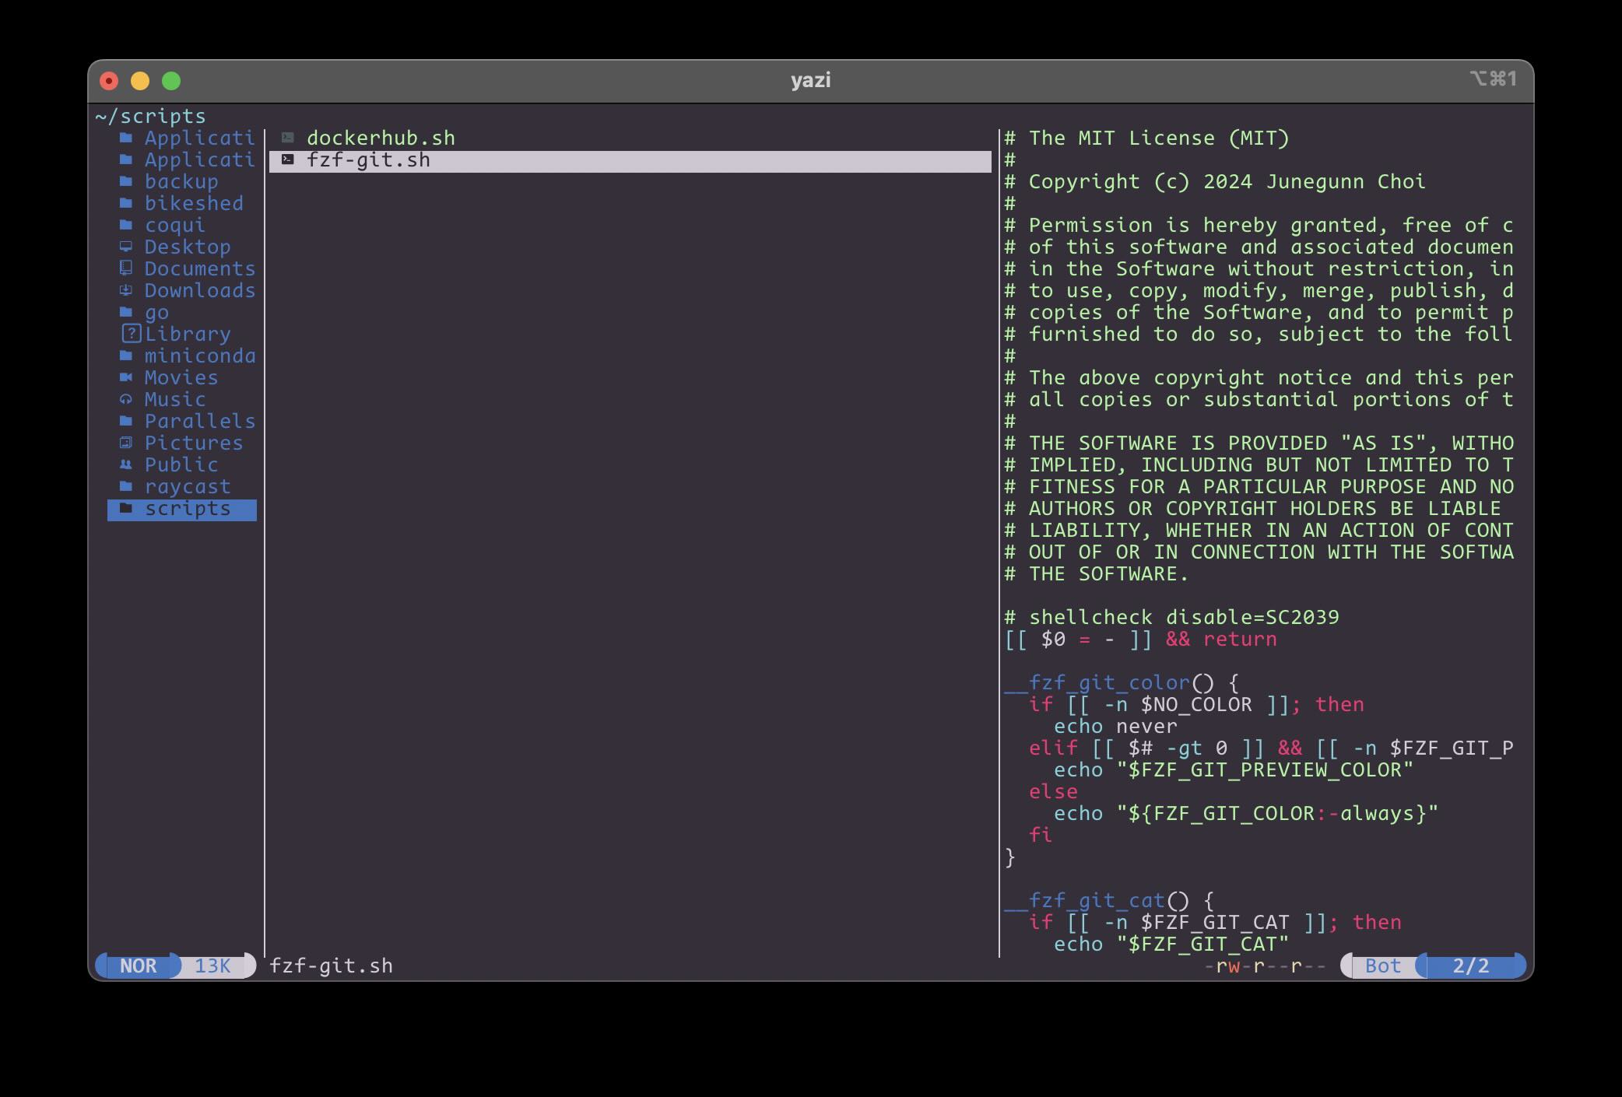Image resolution: width=1622 pixels, height=1097 pixels.
Task: Click the Downloads icon in the parent list
Action: (x=126, y=290)
